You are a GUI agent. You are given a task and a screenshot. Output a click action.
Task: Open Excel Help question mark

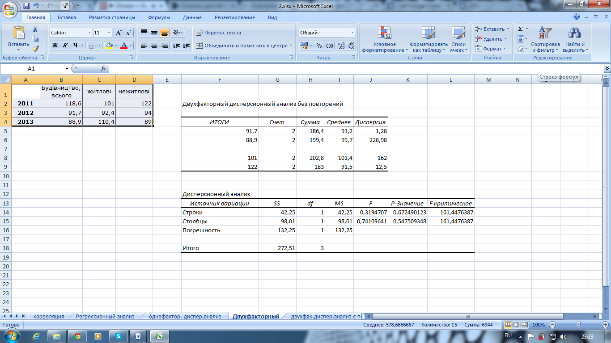(x=577, y=17)
